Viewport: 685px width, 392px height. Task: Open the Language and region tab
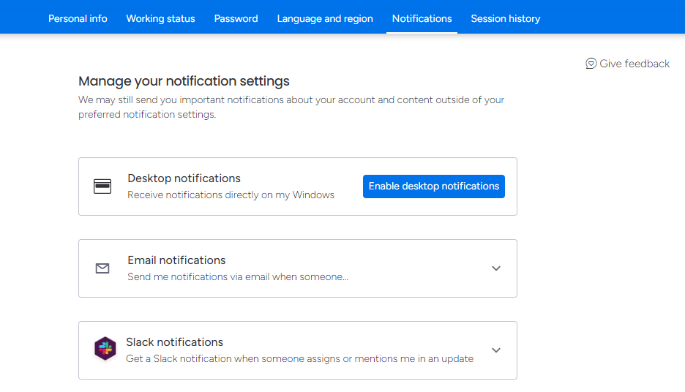click(x=325, y=18)
